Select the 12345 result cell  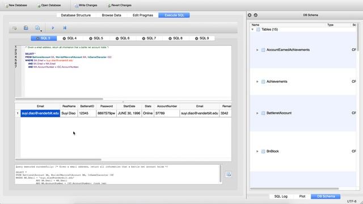pos(87,113)
